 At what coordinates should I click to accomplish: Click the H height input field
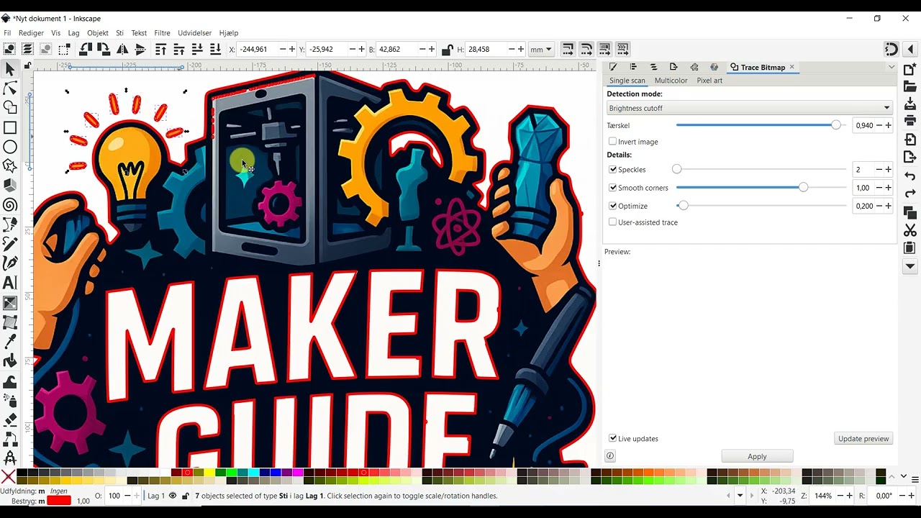[x=486, y=50]
